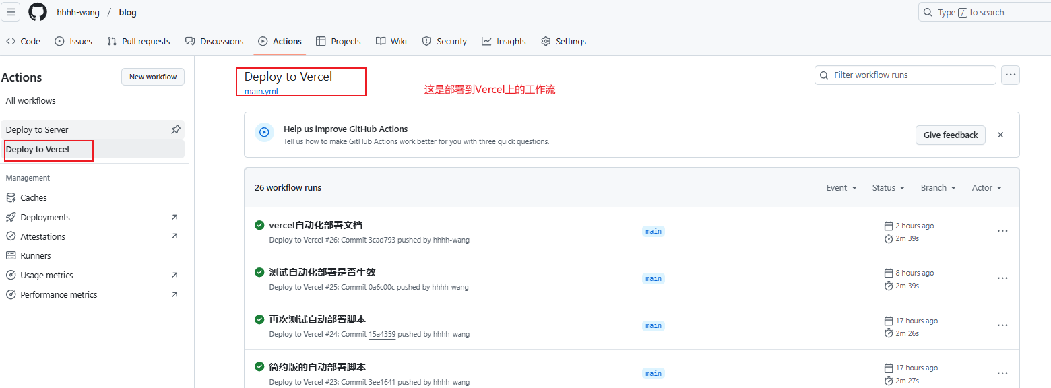Open the workflow options kebab menu
The height and width of the screenshot is (388, 1051).
click(x=1010, y=75)
